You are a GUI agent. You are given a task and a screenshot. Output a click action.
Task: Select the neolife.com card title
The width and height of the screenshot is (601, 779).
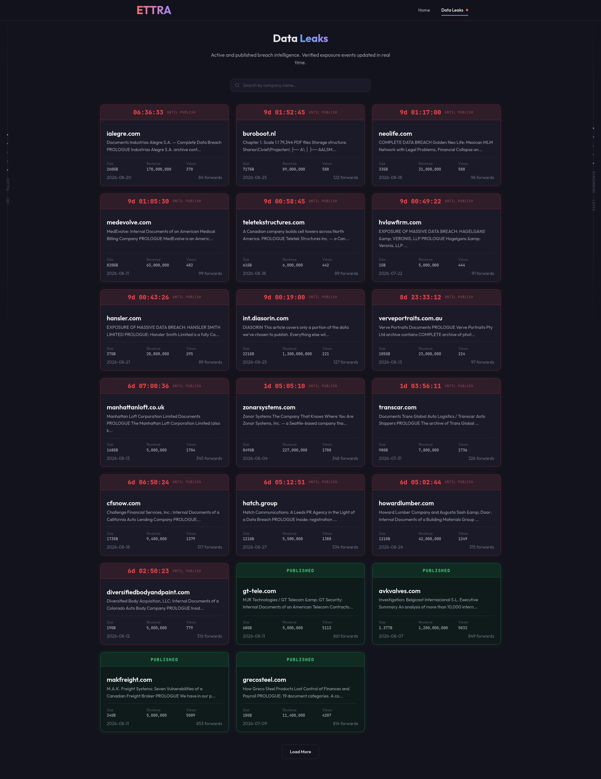pyautogui.click(x=395, y=134)
